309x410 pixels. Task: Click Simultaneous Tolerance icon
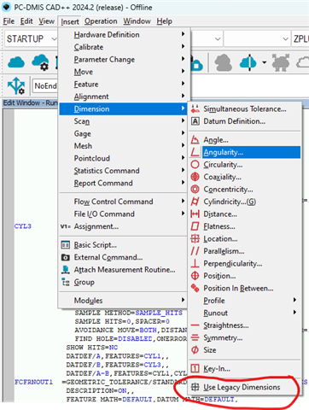(x=195, y=108)
